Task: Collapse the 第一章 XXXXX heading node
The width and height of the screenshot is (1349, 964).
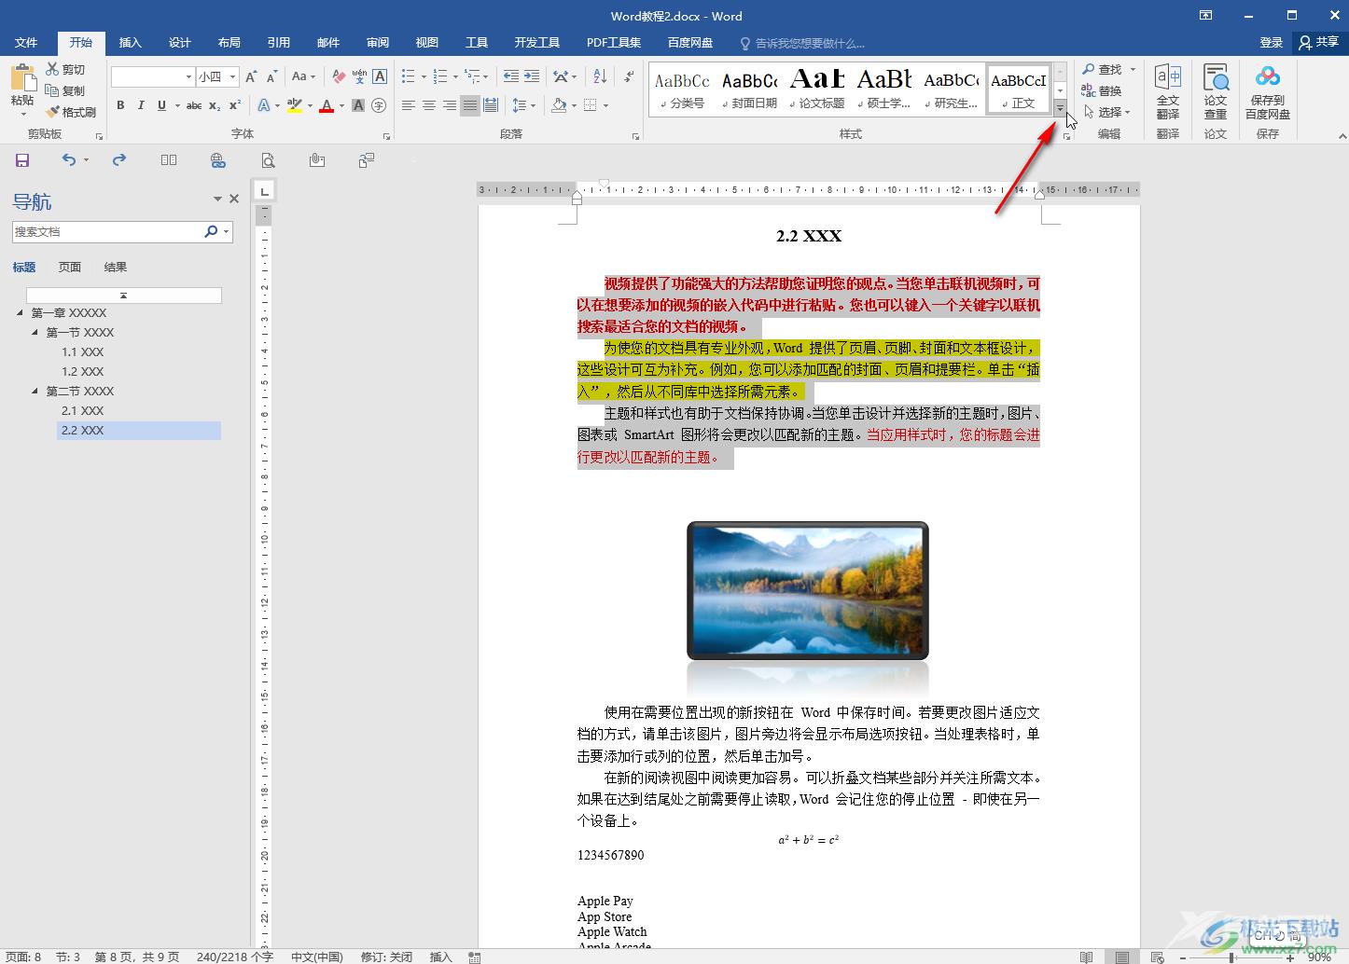Action: click(x=21, y=313)
